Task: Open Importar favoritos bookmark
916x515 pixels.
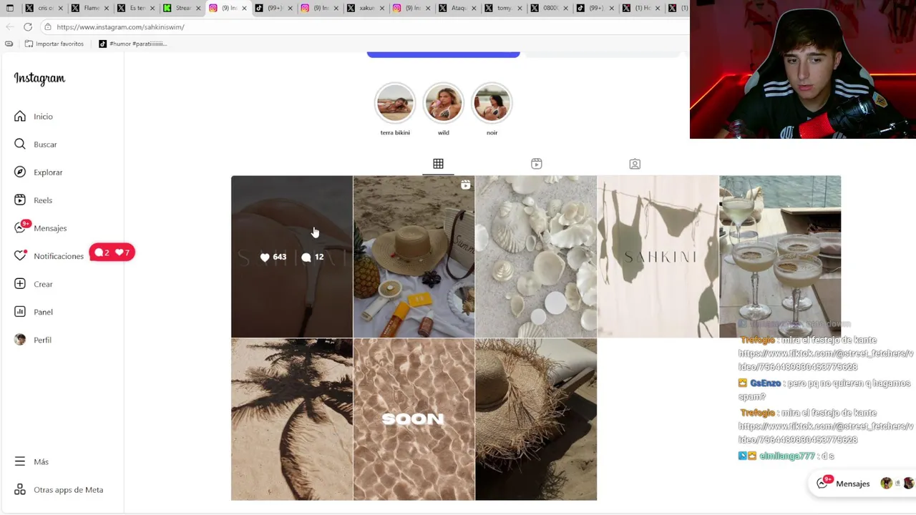Action: click(54, 44)
